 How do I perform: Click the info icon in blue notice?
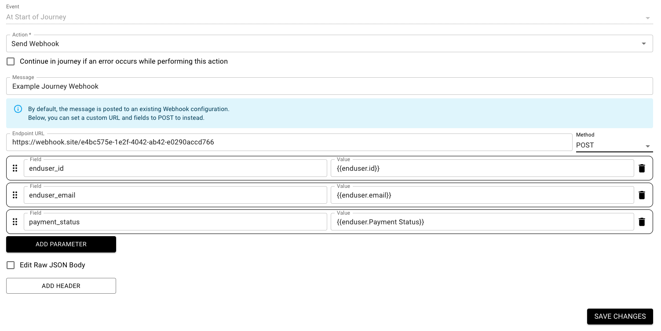(18, 109)
